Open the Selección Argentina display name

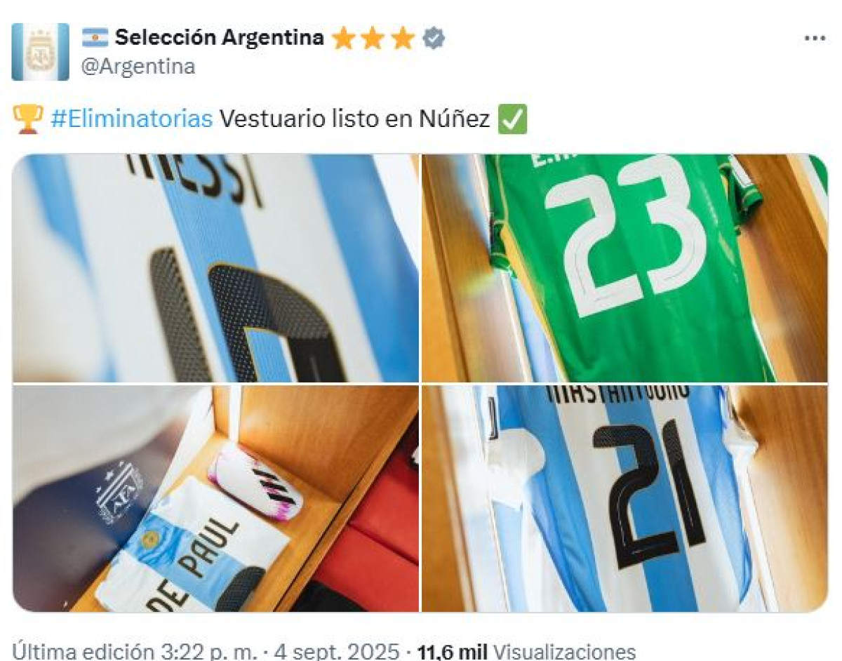pyautogui.click(x=219, y=38)
